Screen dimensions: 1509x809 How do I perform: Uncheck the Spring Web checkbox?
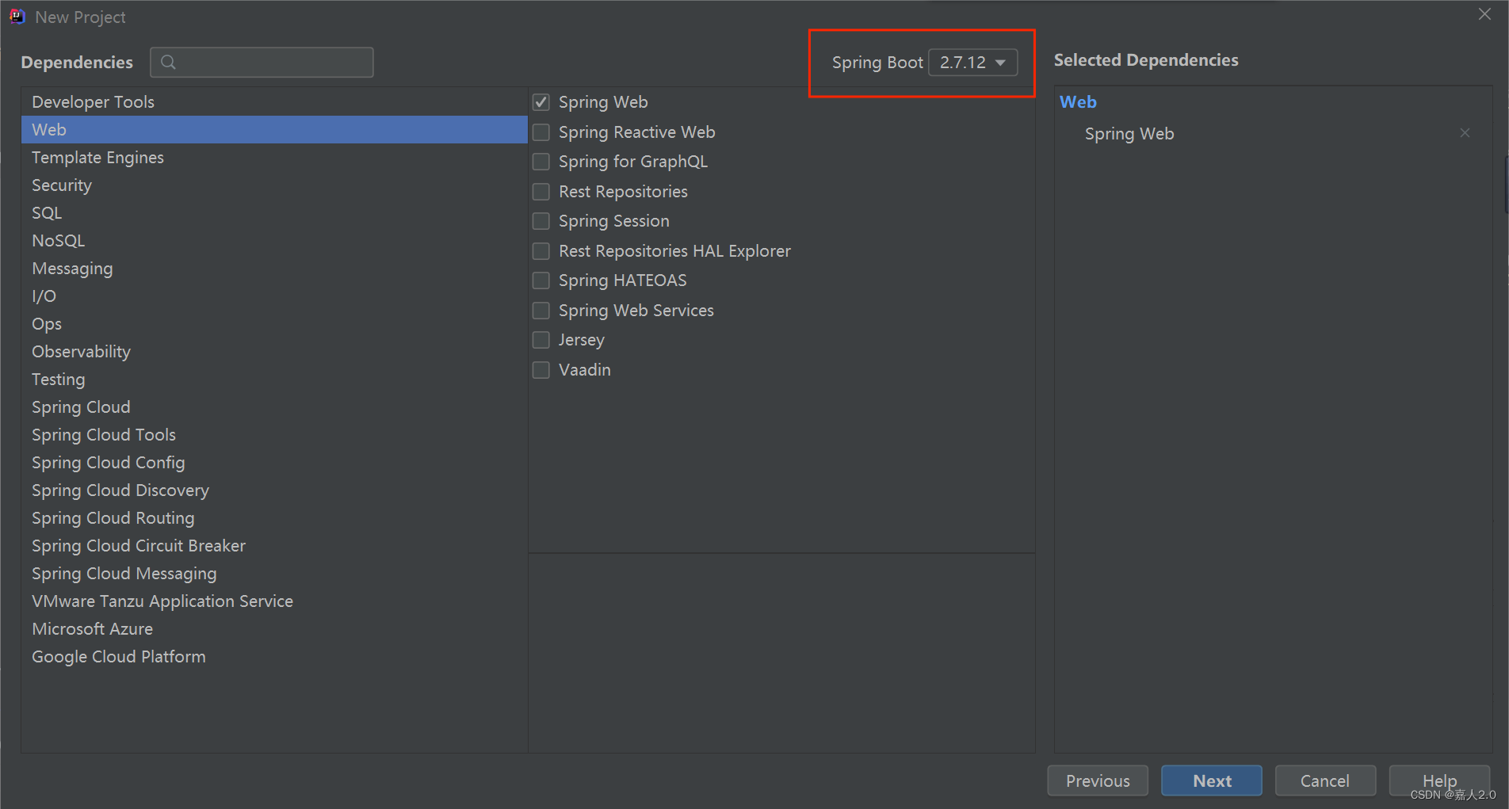tap(541, 102)
